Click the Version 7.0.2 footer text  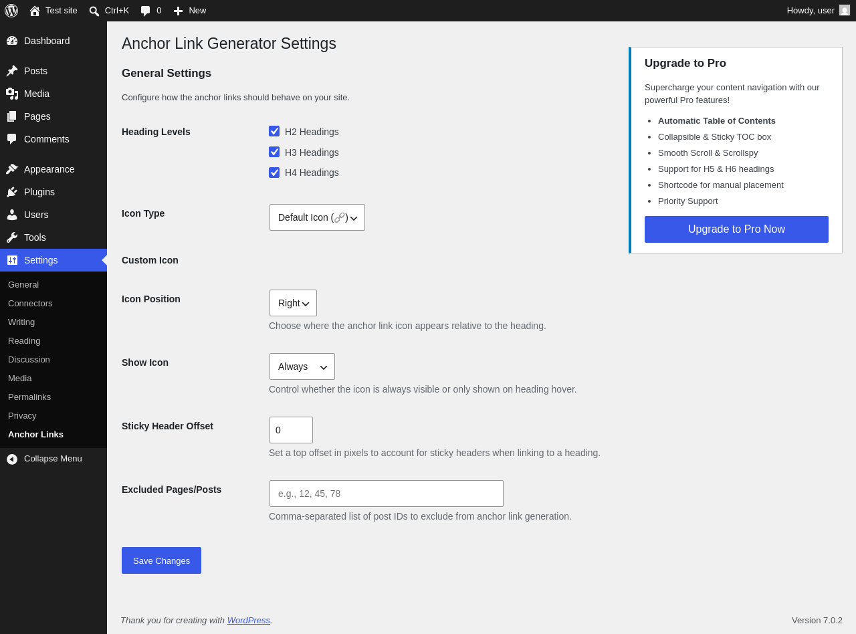pos(817,620)
